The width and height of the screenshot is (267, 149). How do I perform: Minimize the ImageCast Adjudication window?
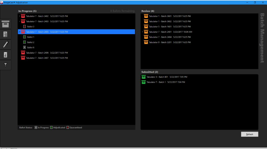(247, 2)
